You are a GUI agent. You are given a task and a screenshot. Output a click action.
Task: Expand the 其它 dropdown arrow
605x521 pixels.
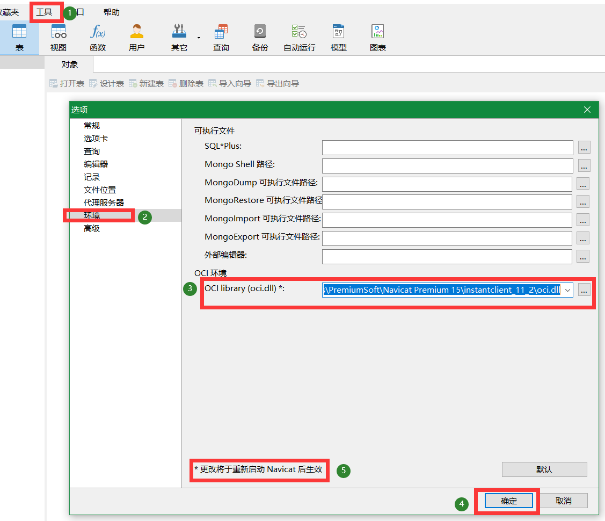(x=199, y=38)
